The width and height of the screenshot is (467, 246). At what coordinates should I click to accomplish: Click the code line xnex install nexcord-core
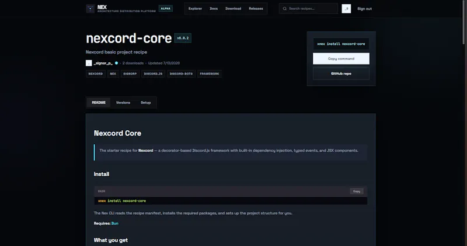click(x=122, y=201)
